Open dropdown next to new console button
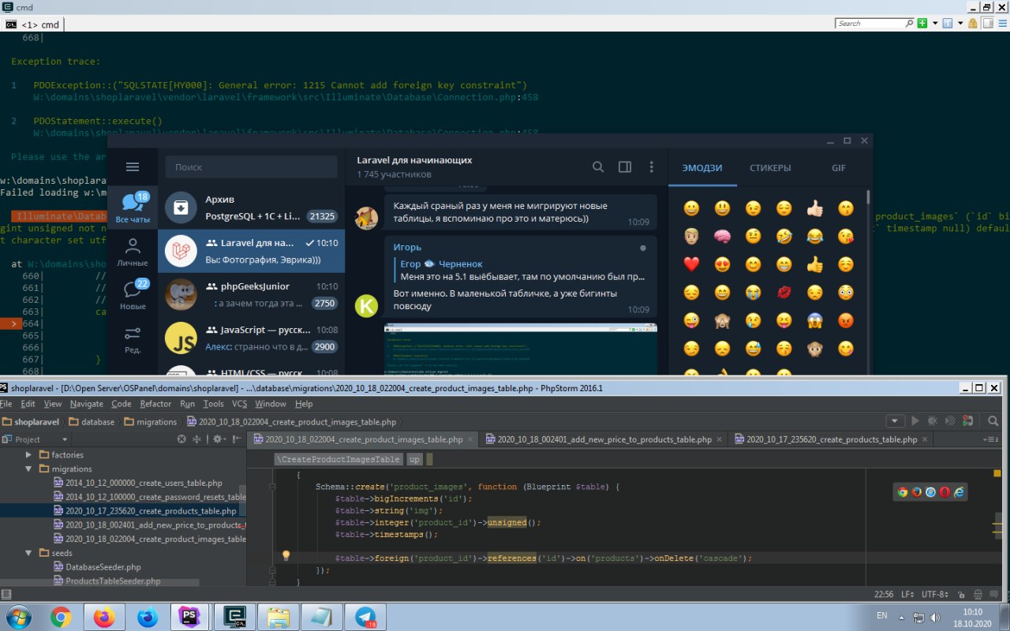Viewport: 1010px width, 631px height. pyautogui.click(x=933, y=24)
